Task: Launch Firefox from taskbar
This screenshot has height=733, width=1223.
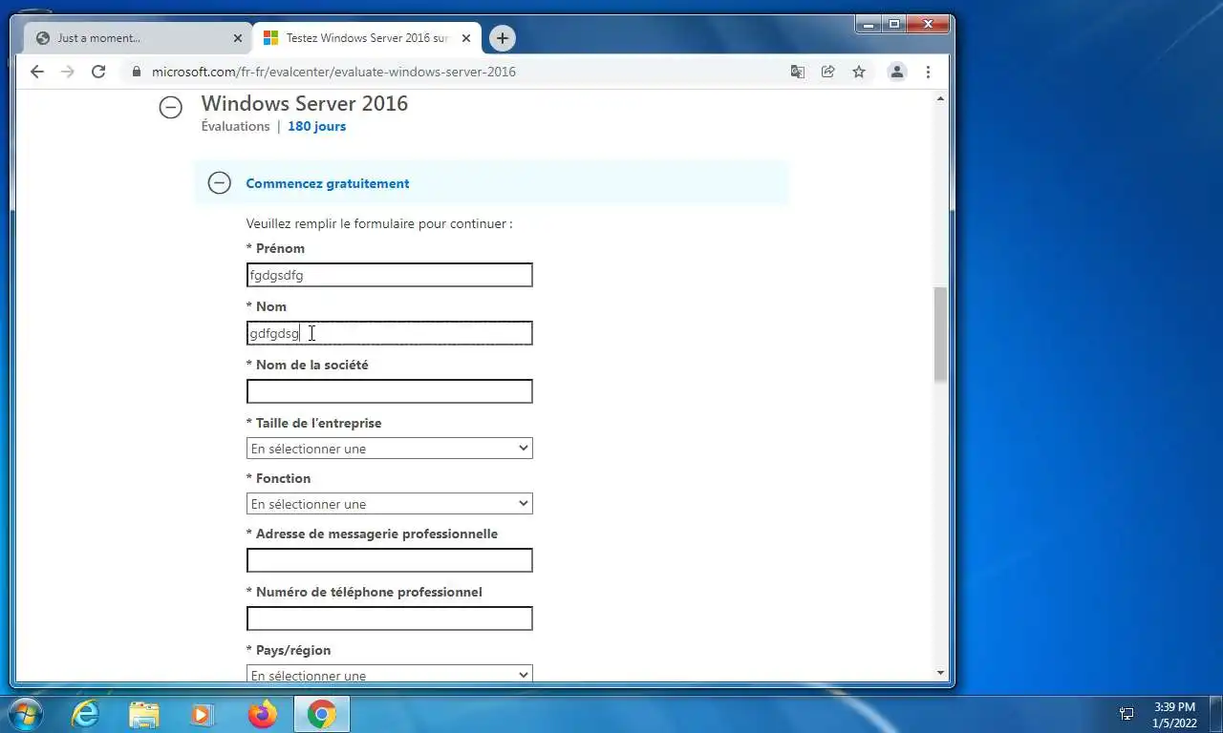Action: click(x=262, y=714)
